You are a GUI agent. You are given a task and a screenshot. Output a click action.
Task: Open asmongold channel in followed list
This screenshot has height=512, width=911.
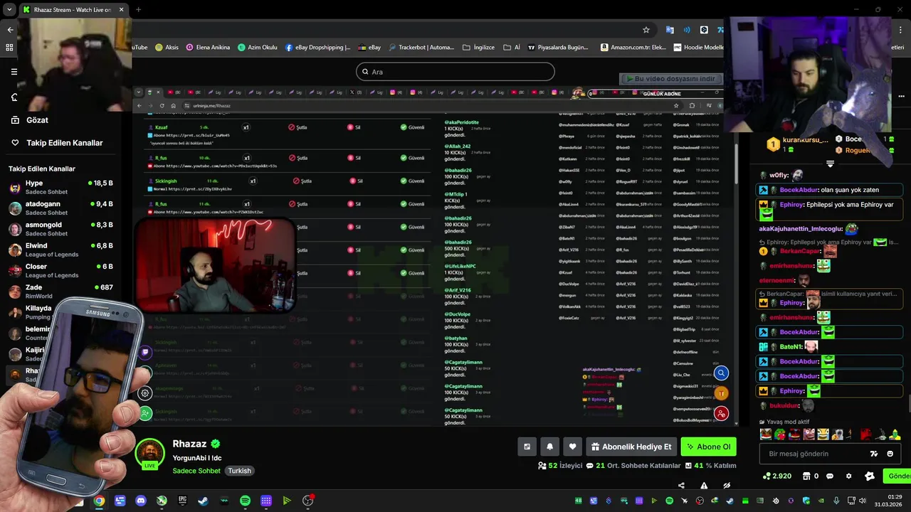60,229
